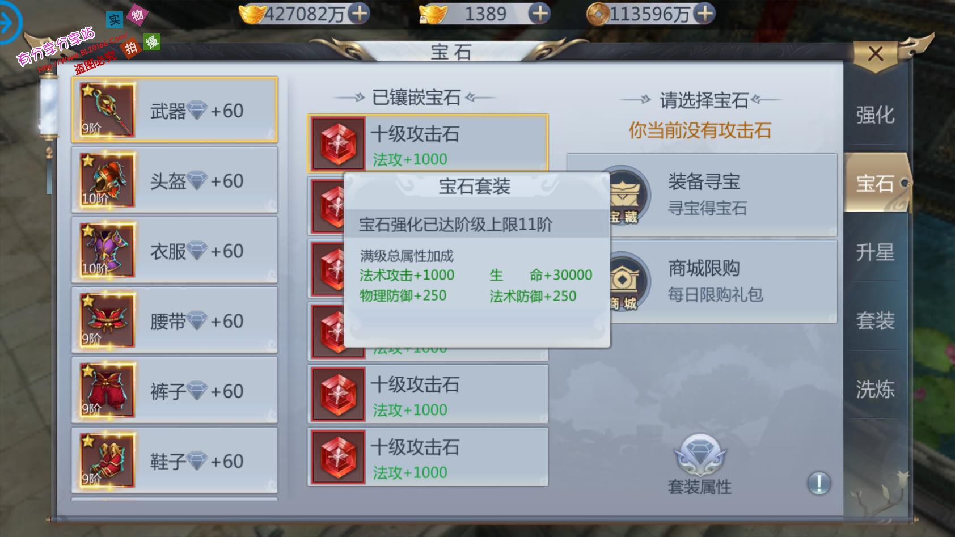Viewport: 955px width, 537px height.
Task: Select the 头盔 helmet equipment slot
Action: point(175,180)
